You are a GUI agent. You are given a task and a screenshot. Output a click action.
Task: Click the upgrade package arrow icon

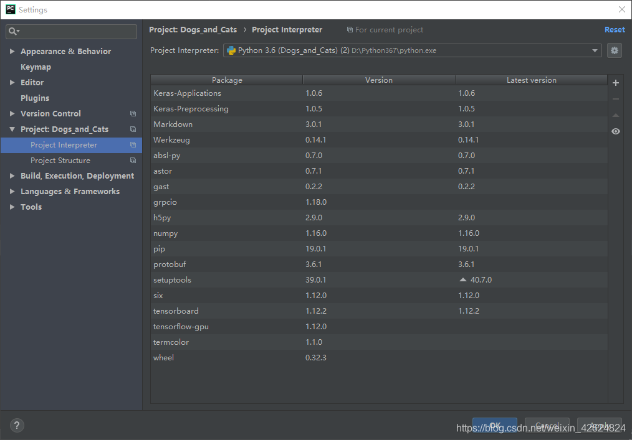pos(615,116)
